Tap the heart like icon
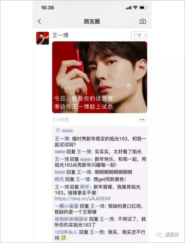 (58, 130)
